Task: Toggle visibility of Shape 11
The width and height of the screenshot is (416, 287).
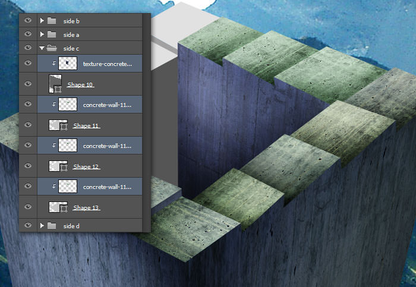Action: (x=28, y=125)
